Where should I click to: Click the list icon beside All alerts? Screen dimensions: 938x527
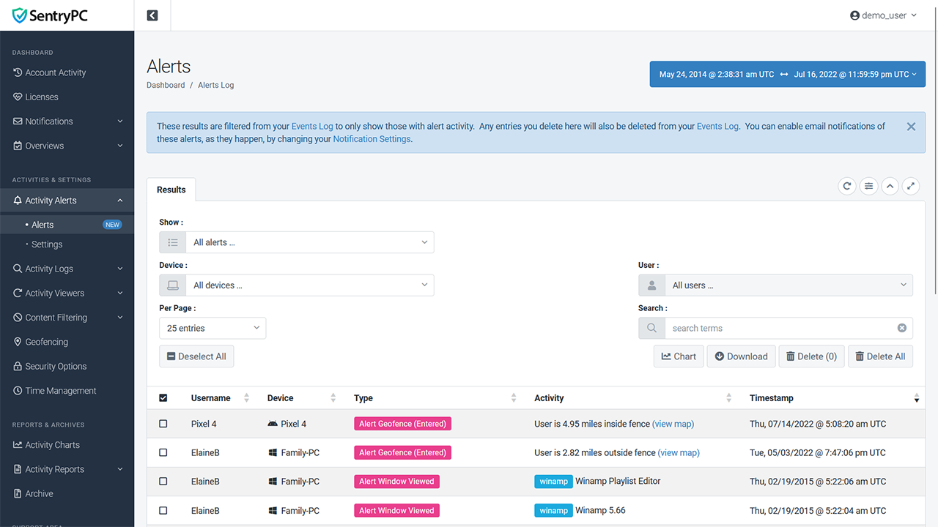tap(173, 242)
